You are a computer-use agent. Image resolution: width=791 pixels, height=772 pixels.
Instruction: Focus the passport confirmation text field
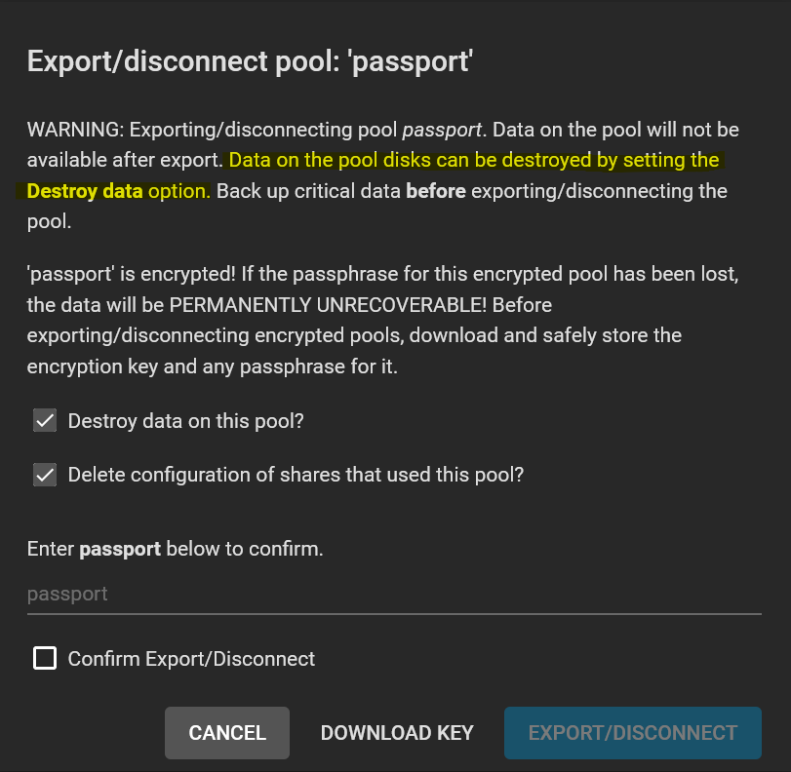[394, 595]
